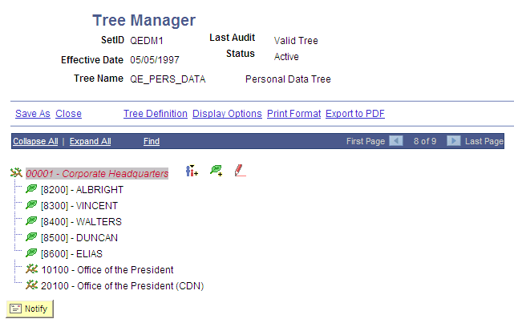Viewport: 514px width, 323px height.
Task: Click the ELIAS leaf icon
Action: (x=31, y=254)
